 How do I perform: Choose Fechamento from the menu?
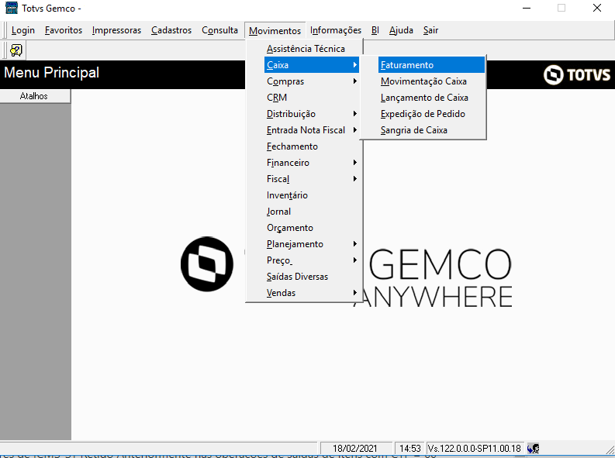[312, 146]
